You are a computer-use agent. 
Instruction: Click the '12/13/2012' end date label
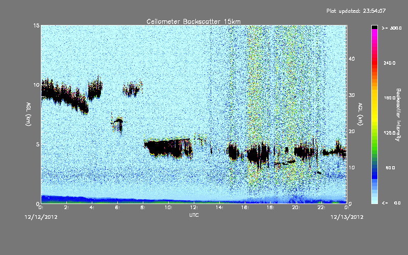point(347,217)
